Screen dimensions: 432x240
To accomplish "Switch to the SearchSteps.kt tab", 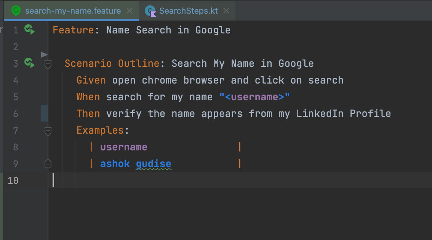I will (x=189, y=11).
